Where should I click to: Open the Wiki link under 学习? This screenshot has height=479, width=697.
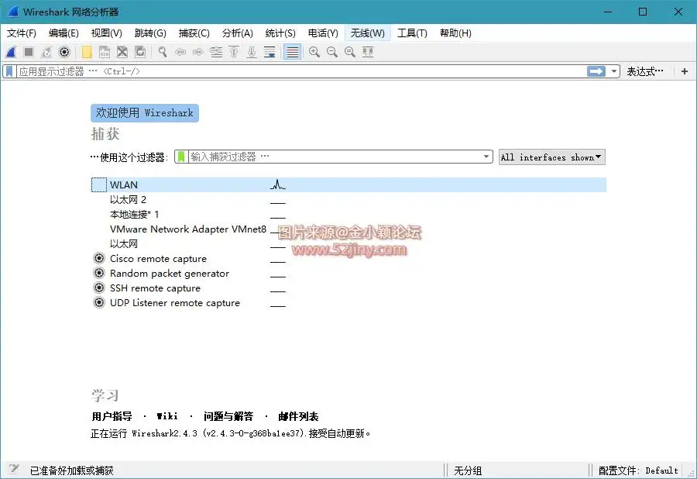[x=167, y=415]
